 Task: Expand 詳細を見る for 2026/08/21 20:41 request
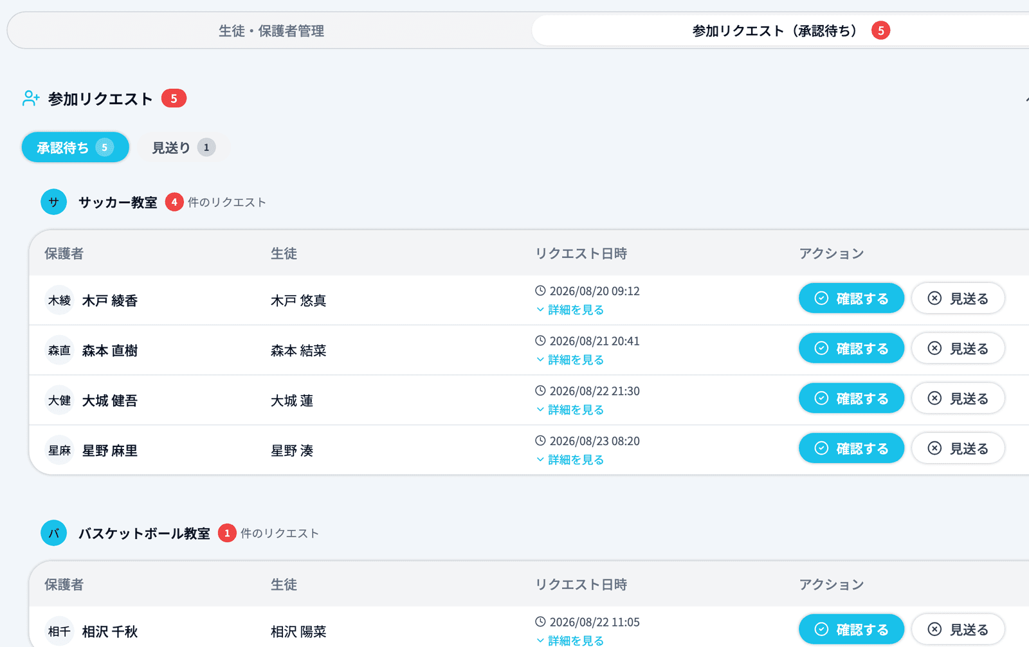570,360
